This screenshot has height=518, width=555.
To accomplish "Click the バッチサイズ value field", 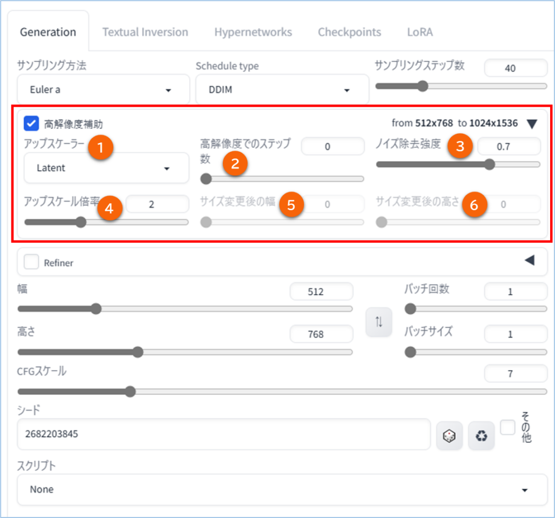I will (x=516, y=334).
